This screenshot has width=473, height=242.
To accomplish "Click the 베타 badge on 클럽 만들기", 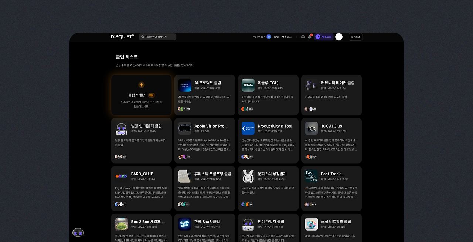I will pyautogui.click(x=152, y=95).
